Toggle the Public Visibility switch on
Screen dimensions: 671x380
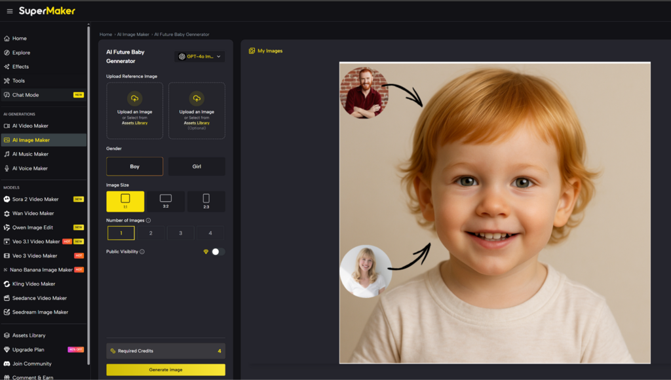tap(219, 252)
